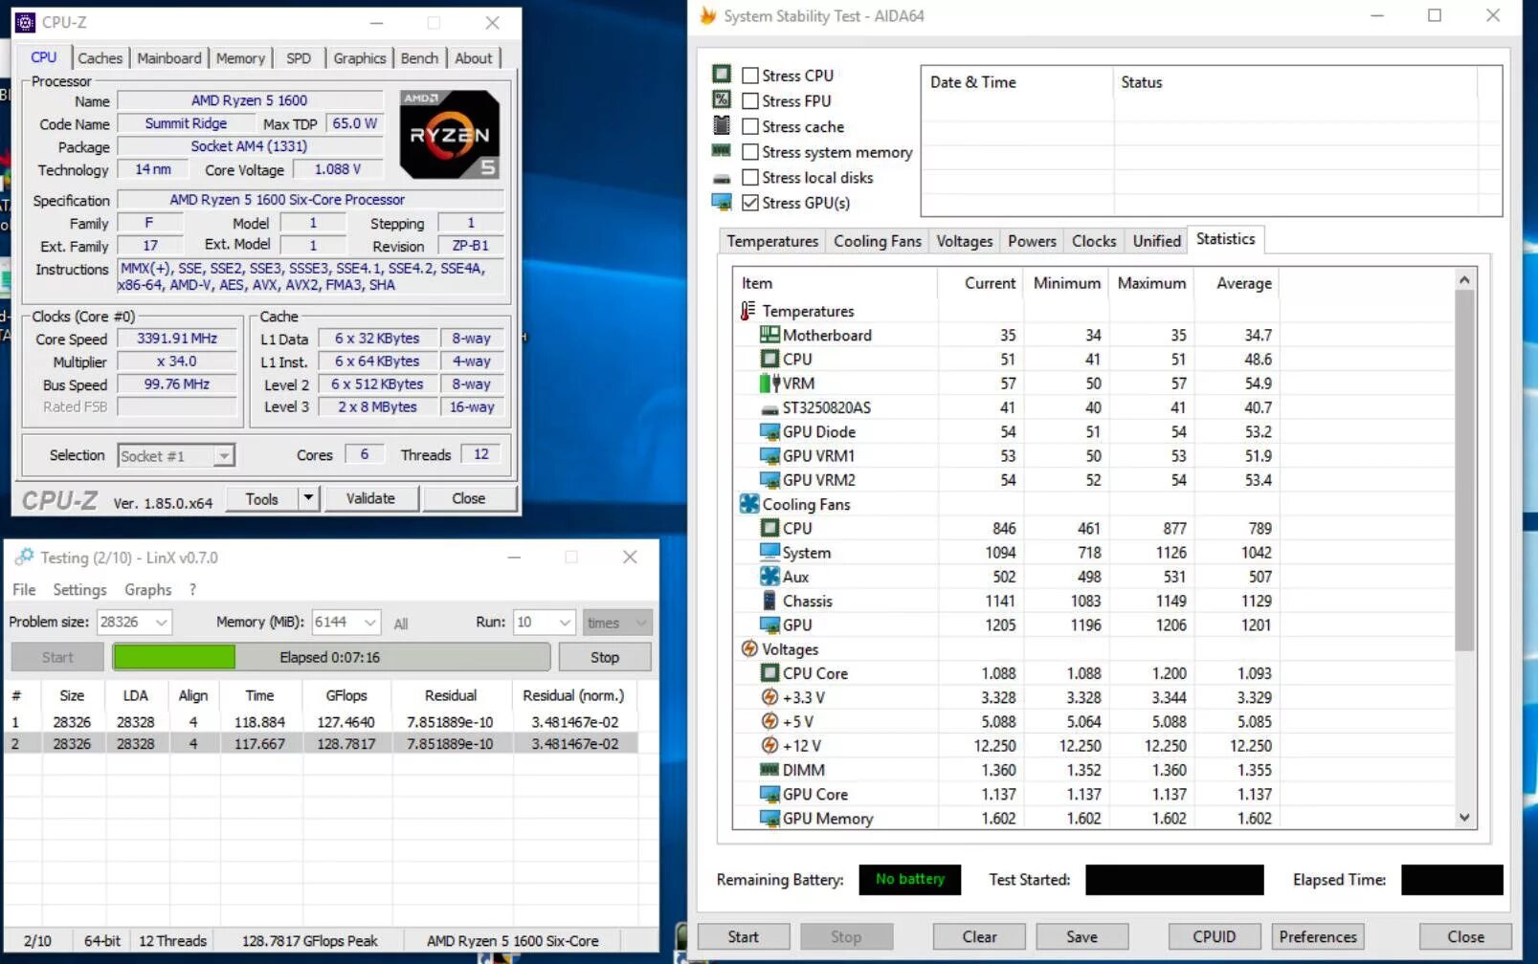Image resolution: width=1538 pixels, height=964 pixels.
Task: Click the CPU-Z title bar app icon
Action: point(26,22)
